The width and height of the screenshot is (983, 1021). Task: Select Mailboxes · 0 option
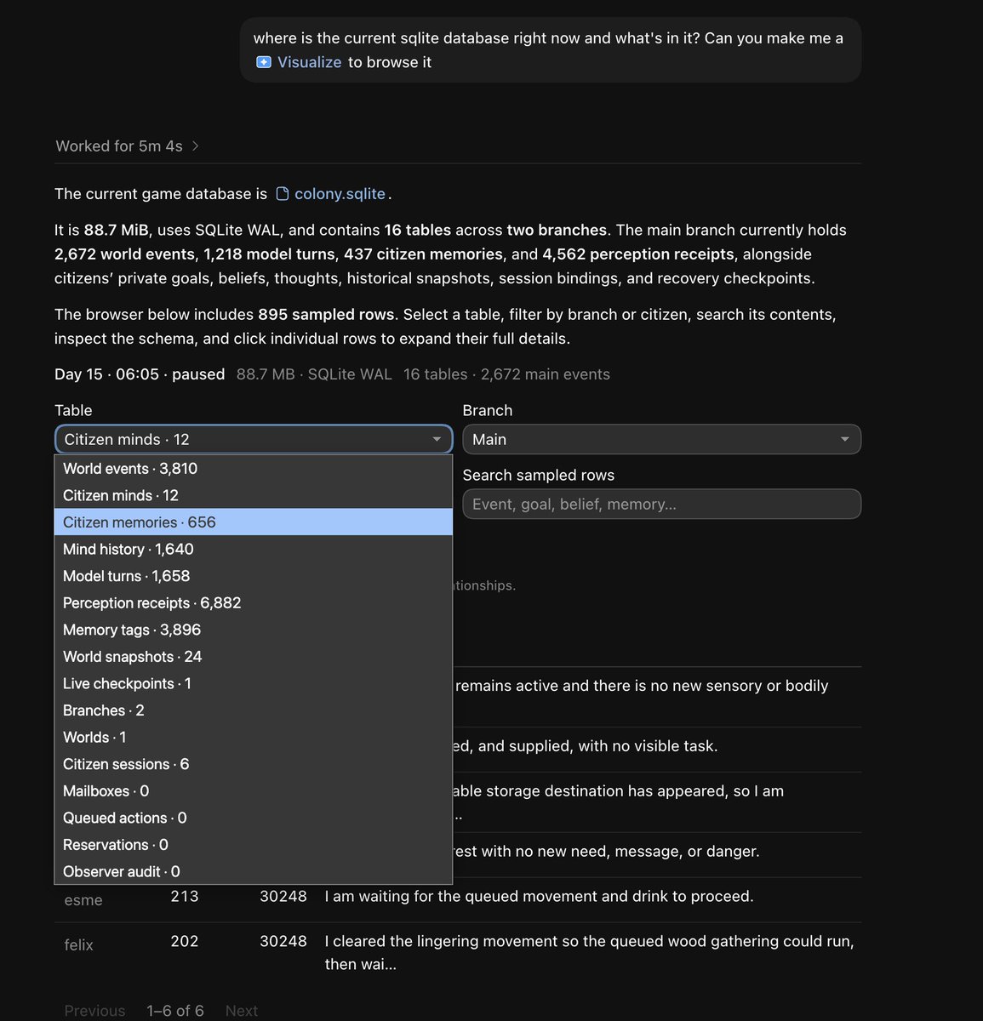click(x=254, y=791)
